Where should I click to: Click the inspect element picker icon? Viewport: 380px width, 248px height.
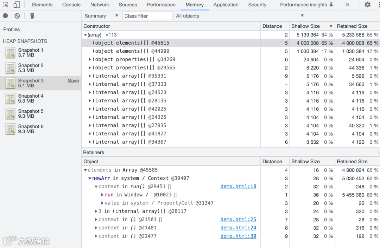coord(6,5)
